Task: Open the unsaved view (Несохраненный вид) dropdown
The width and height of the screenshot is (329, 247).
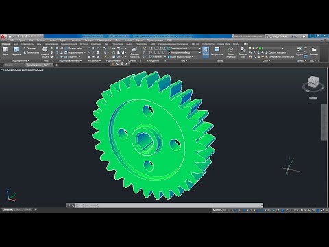Action: point(184,53)
